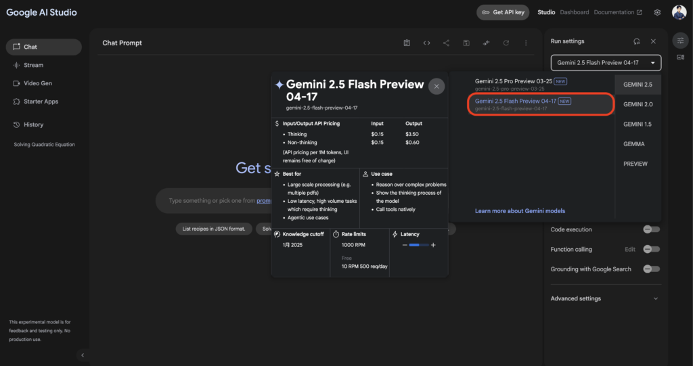The width and height of the screenshot is (693, 366).
Task: Click the compare mode sparkle icon
Action: pos(486,43)
